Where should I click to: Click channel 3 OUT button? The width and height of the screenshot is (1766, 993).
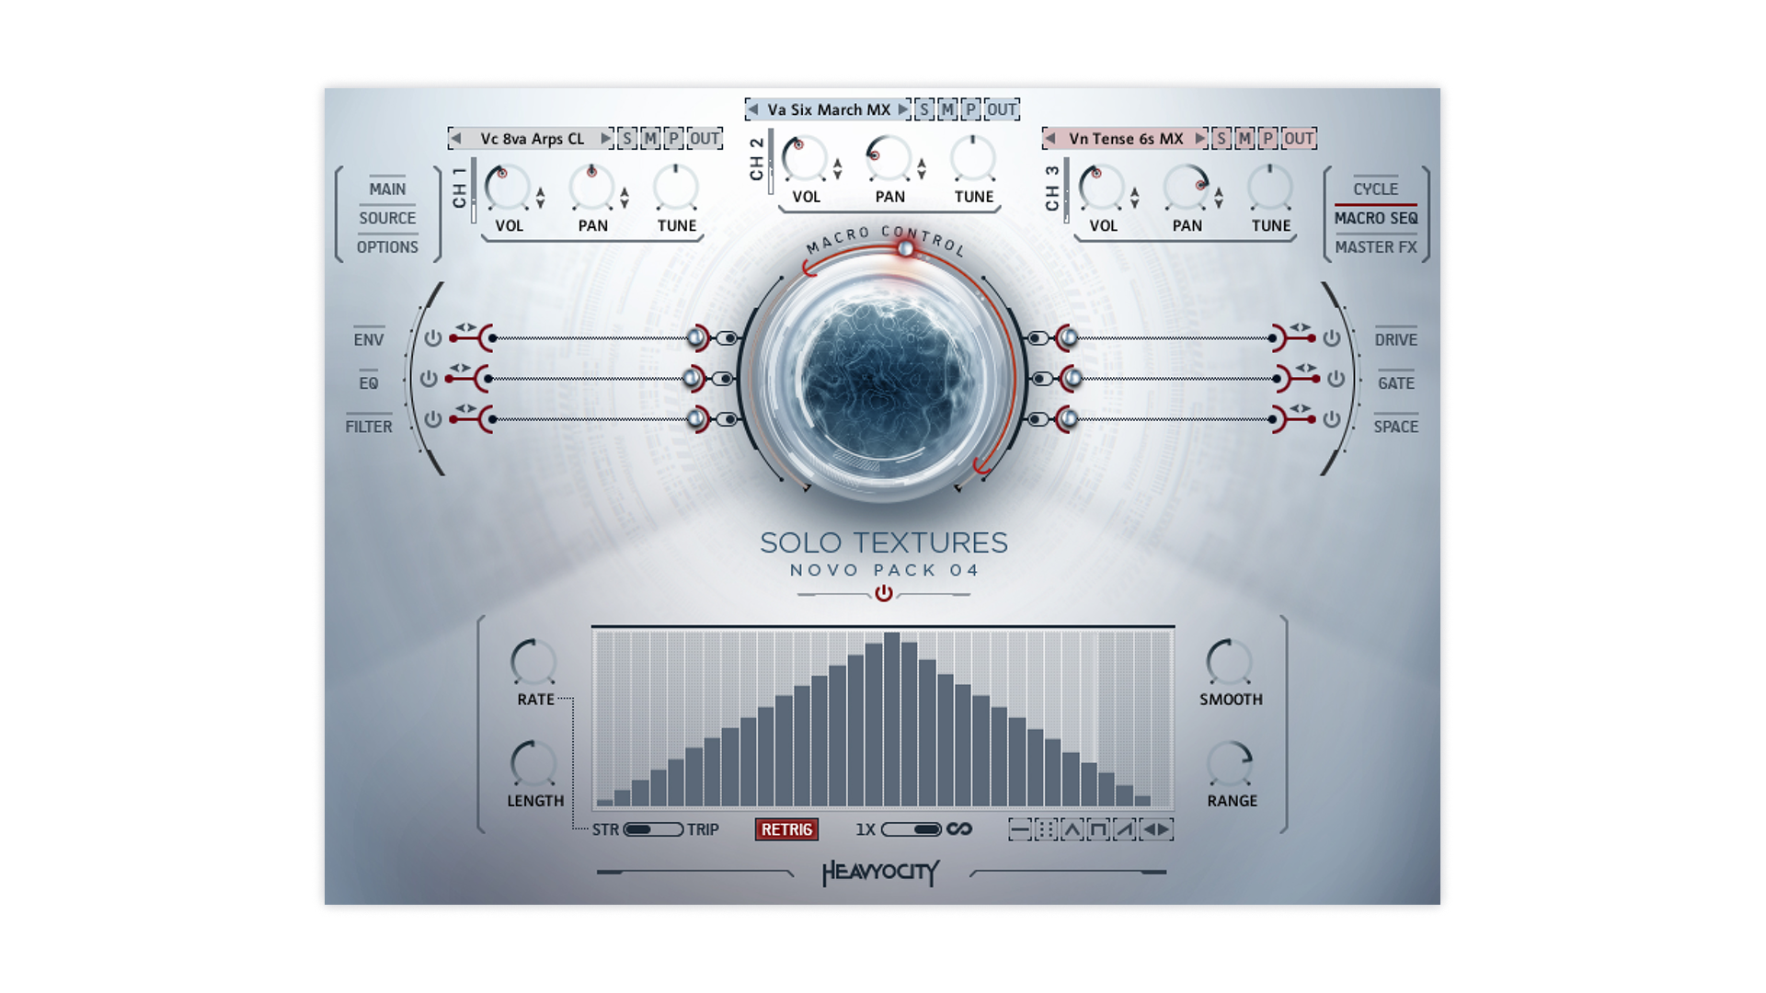coord(1299,139)
